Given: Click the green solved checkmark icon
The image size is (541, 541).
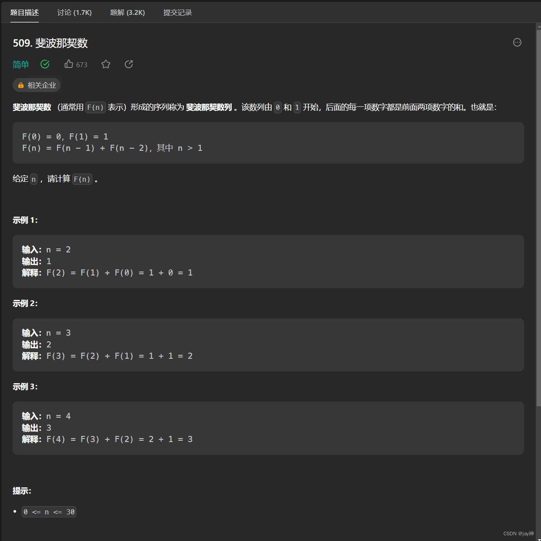Looking at the screenshot, I should (45, 64).
